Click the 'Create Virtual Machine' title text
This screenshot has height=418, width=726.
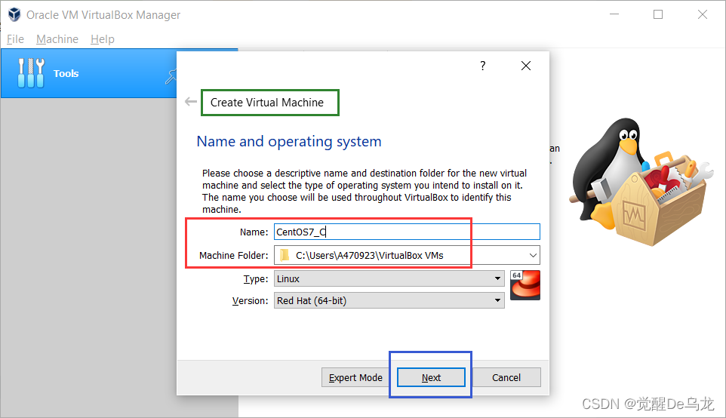click(x=267, y=103)
